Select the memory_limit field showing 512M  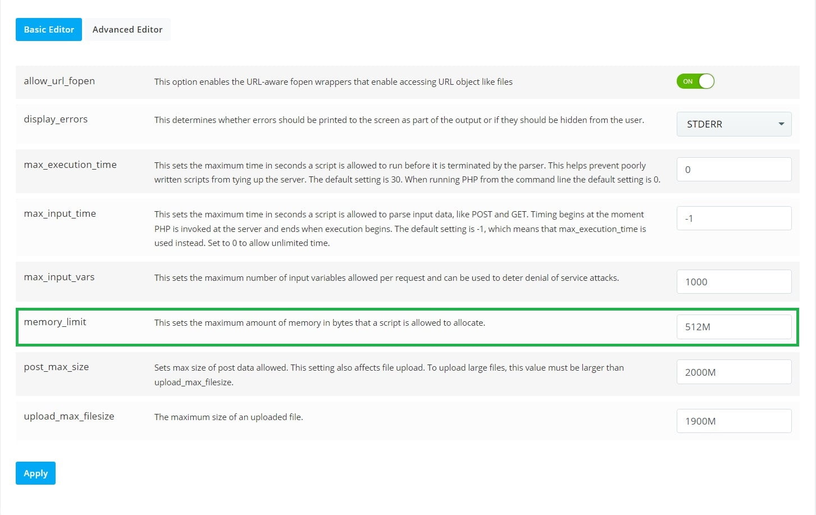tap(734, 327)
